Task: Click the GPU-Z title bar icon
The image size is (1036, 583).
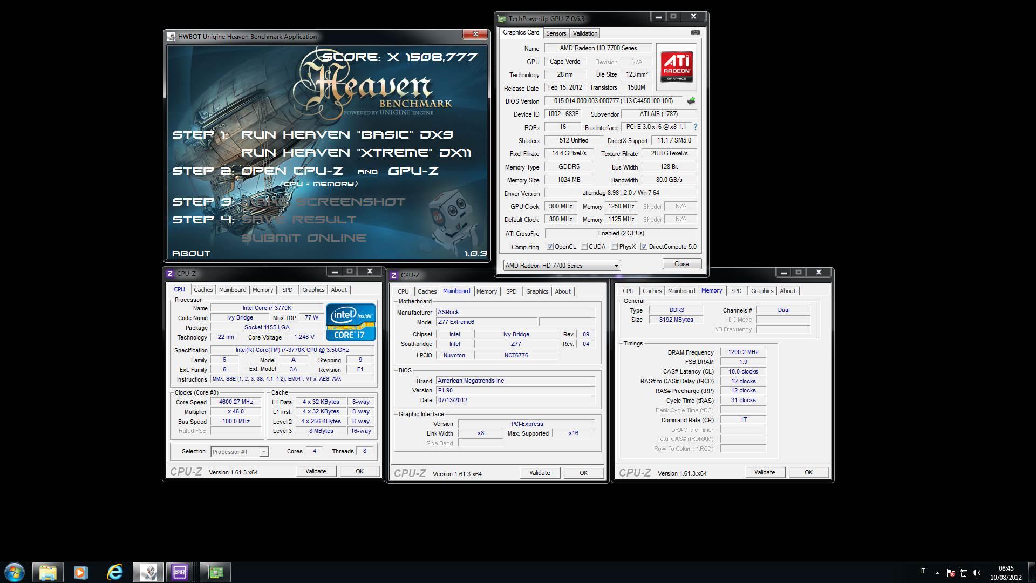Action: tap(502, 19)
